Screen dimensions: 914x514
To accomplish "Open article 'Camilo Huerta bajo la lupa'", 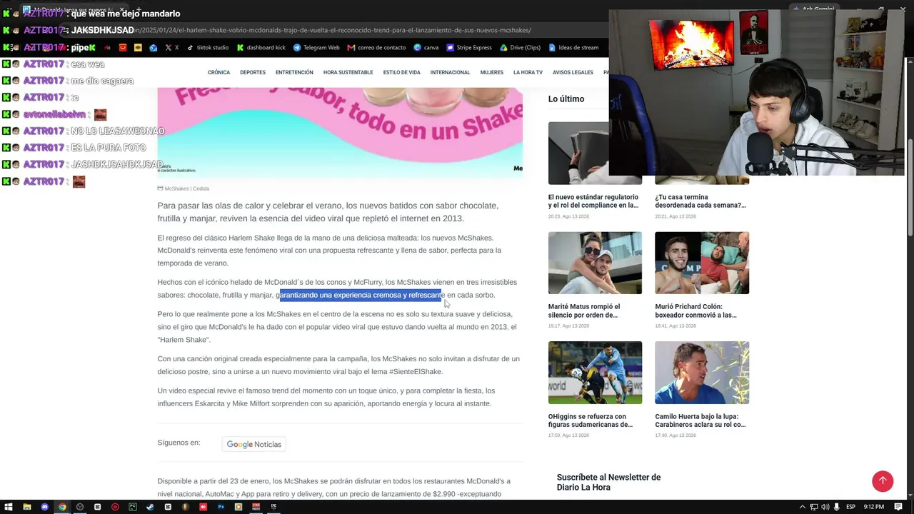I will (x=700, y=420).
